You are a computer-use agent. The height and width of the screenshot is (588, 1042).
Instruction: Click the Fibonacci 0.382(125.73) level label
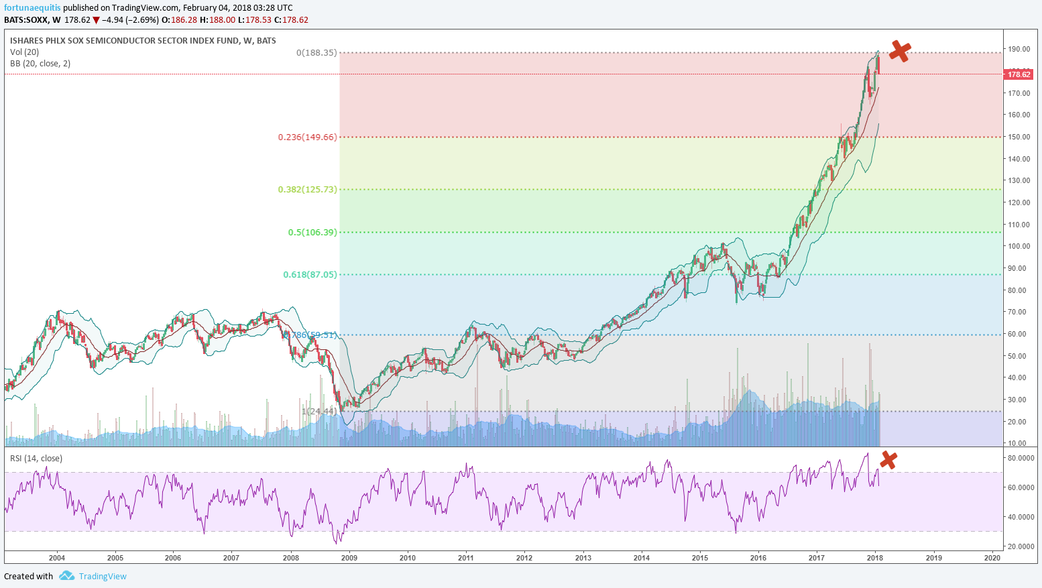(308, 189)
